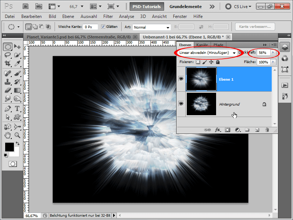Select the Zoom tool

point(17,135)
